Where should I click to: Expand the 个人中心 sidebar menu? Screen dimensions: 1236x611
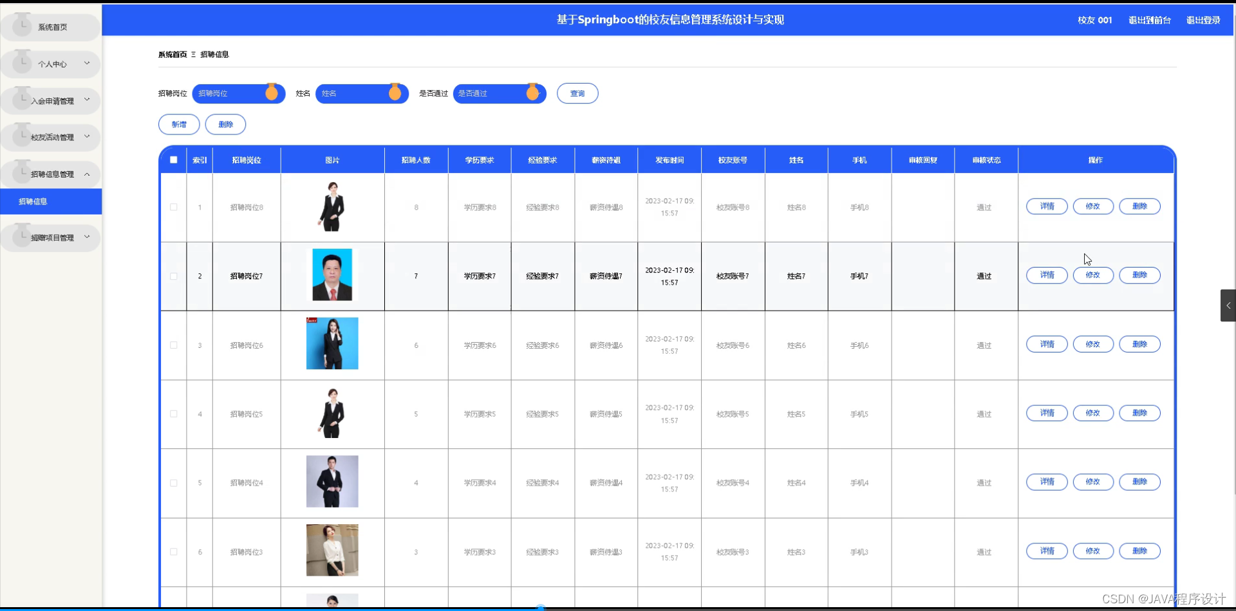pos(51,64)
